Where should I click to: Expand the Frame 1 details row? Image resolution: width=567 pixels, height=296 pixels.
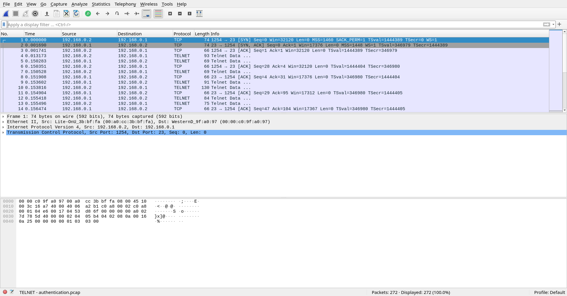coord(3,117)
